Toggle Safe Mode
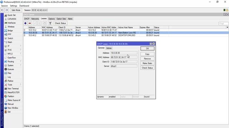This screenshot has height=128, width=229. (16, 10)
